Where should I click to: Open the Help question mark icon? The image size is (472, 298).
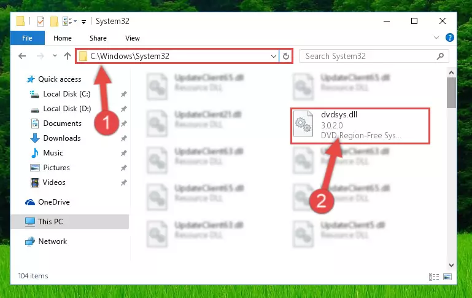tap(449, 38)
